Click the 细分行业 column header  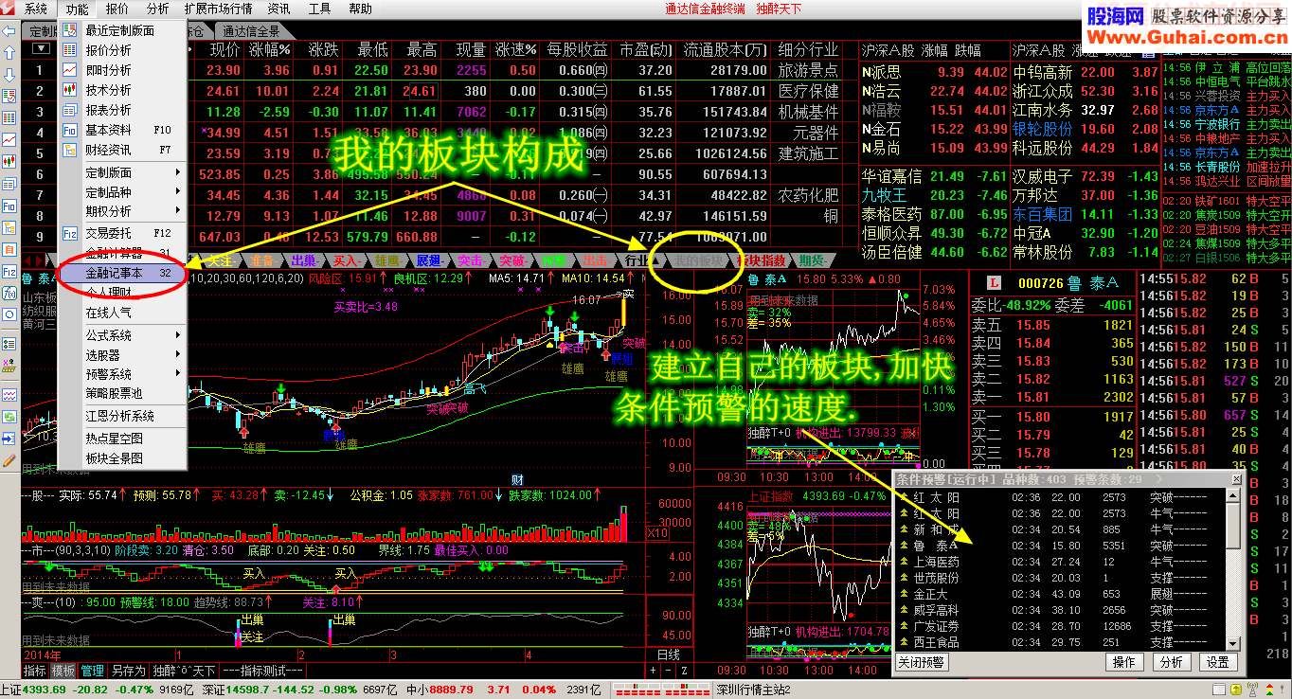(808, 49)
